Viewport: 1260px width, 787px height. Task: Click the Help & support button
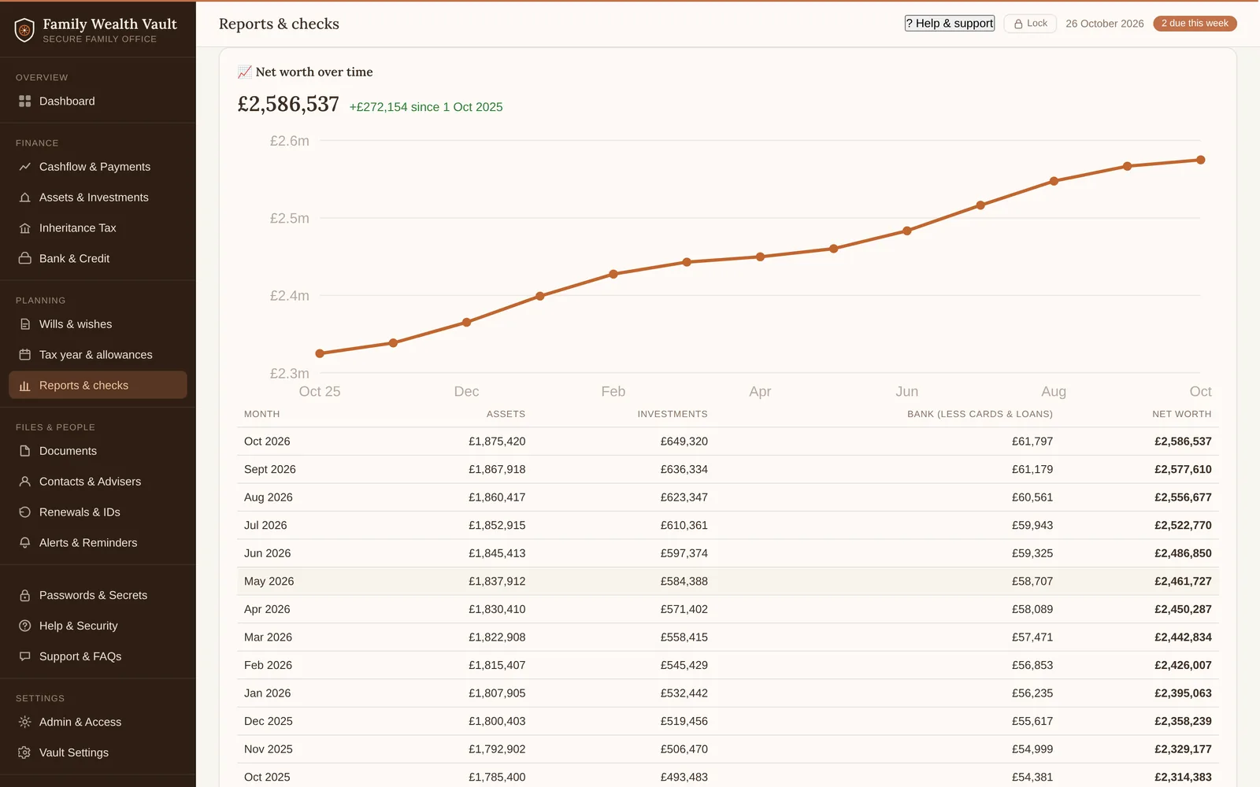pos(949,24)
